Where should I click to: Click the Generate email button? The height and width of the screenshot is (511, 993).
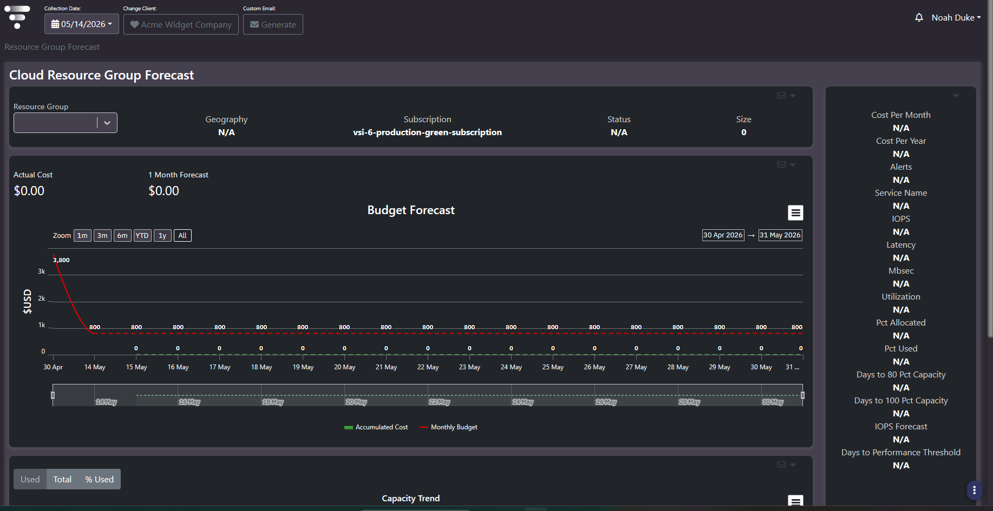point(273,24)
